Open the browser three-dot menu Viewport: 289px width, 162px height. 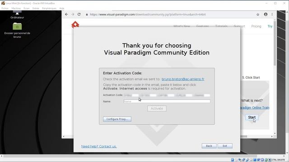coord(272,14)
